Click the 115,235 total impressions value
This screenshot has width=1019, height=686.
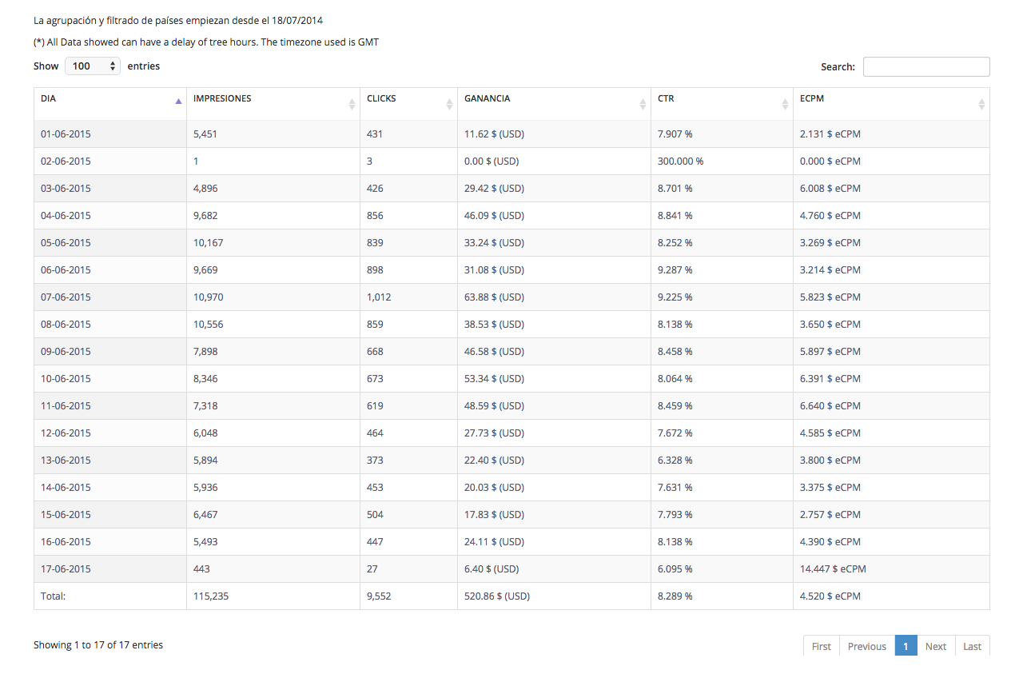click(x=211, y=596)
